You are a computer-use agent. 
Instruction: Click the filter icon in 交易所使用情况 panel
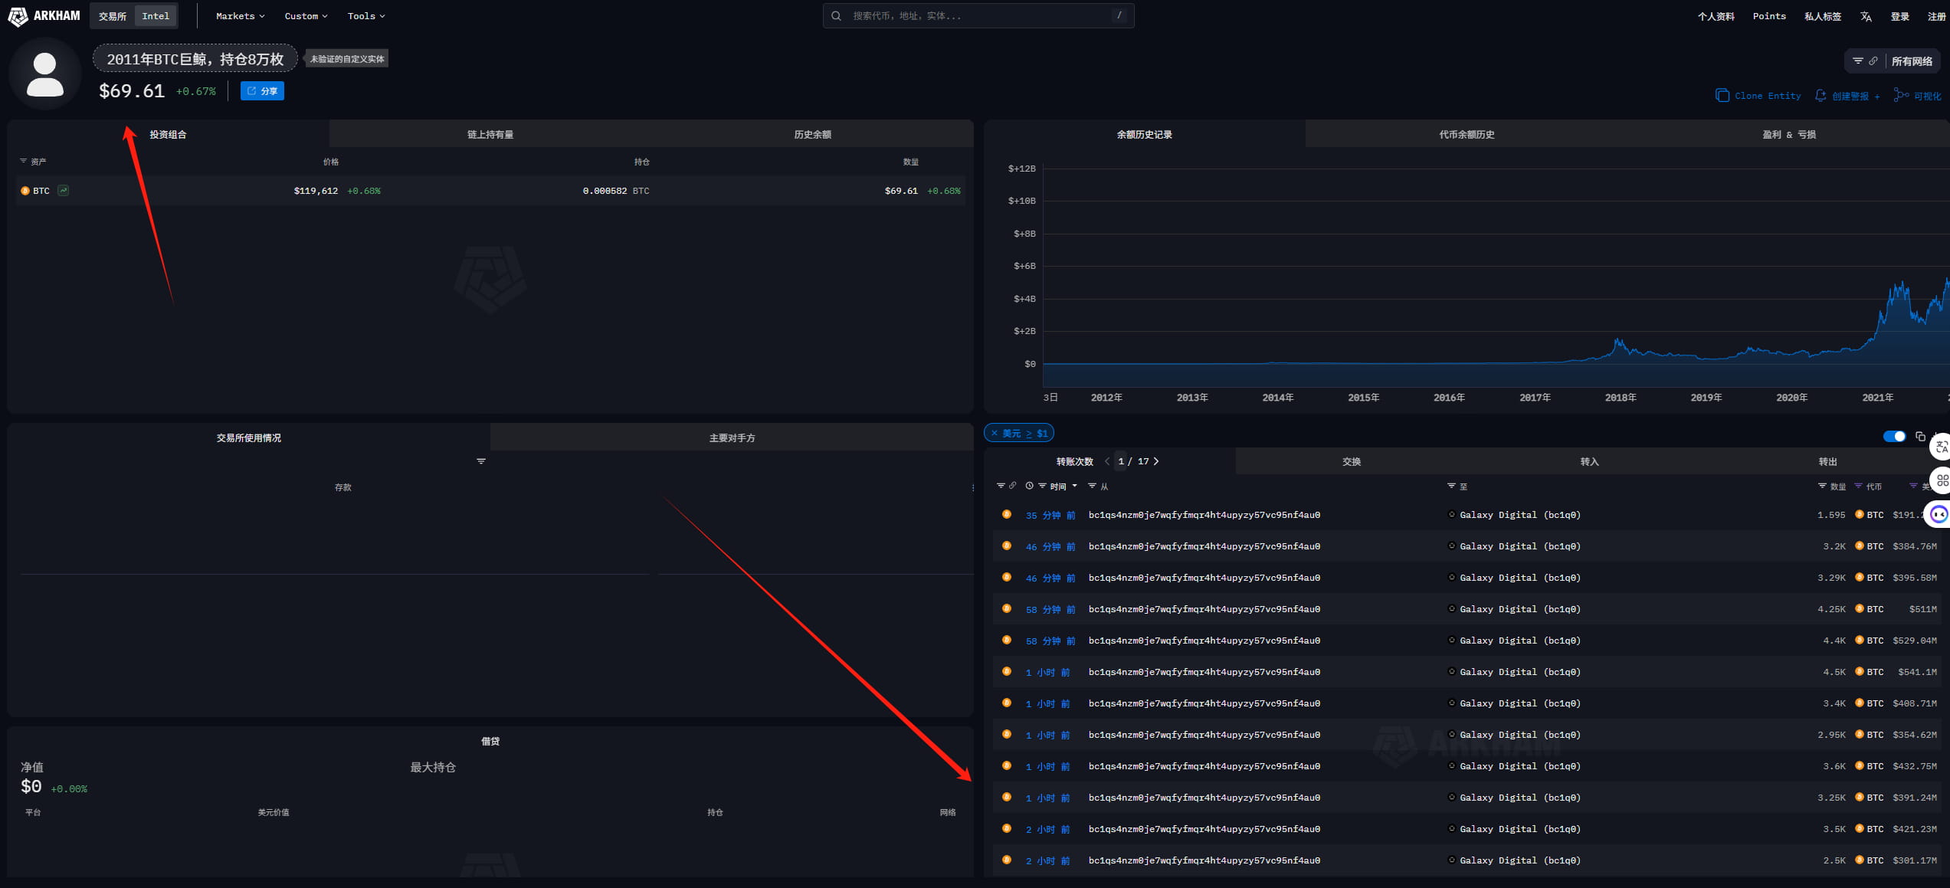(x=481, y=460)
